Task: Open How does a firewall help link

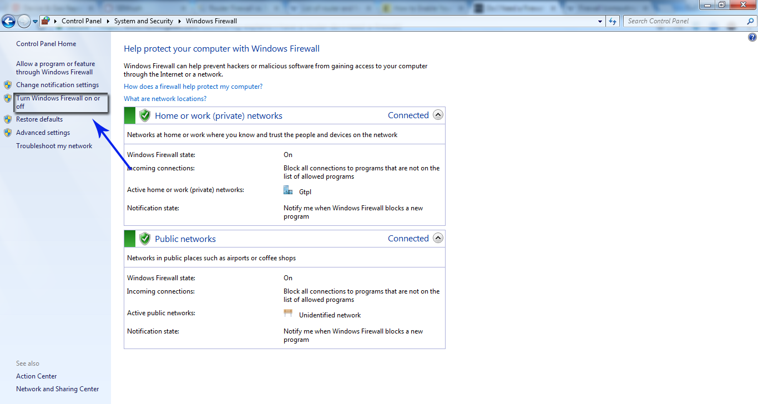Action: pos(193,87)
